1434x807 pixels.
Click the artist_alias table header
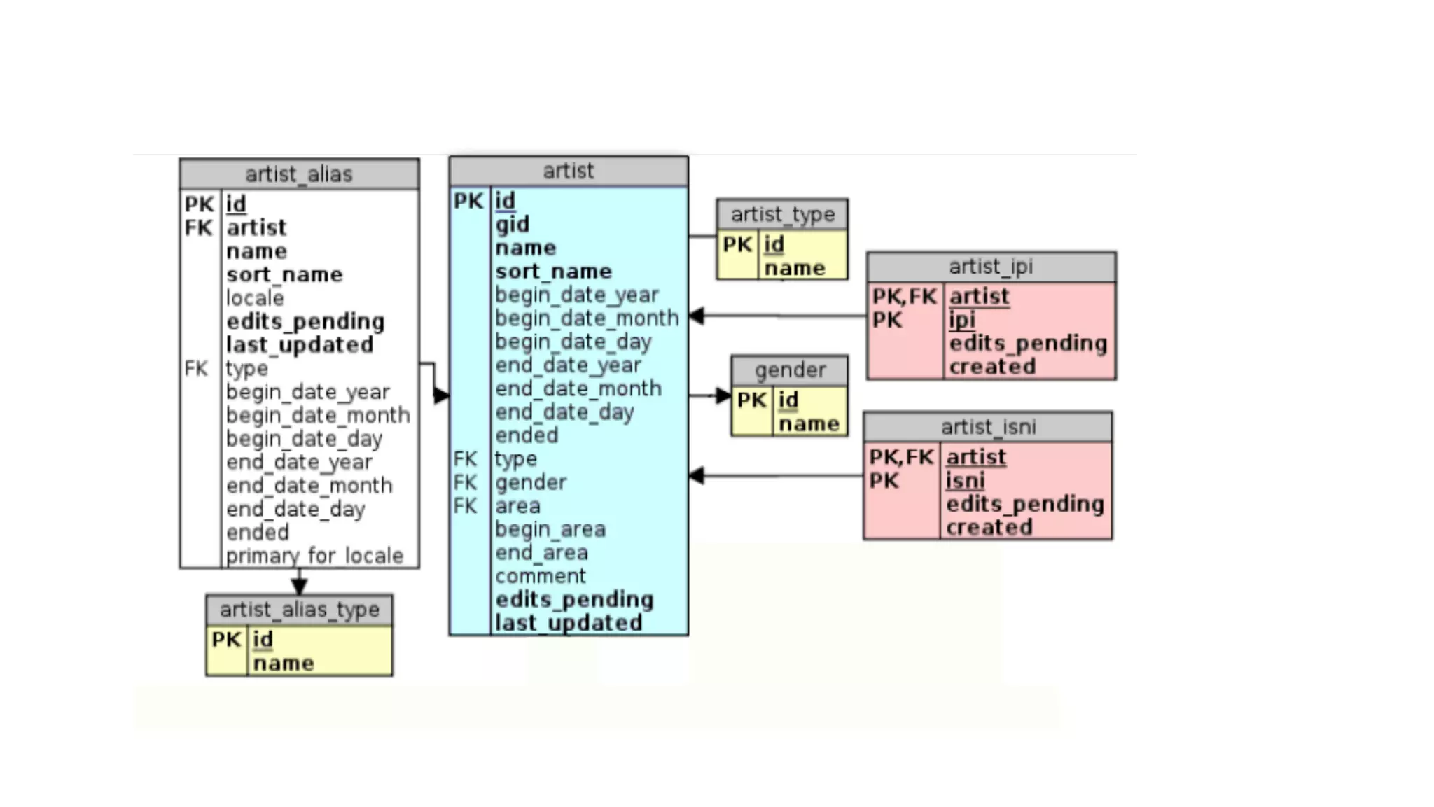(x=299, y=174)
